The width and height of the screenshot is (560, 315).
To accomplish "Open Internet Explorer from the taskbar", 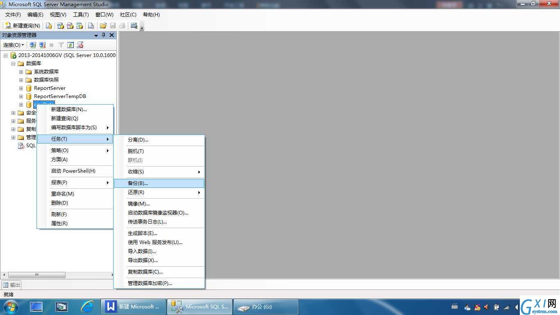I will [87, 307].
